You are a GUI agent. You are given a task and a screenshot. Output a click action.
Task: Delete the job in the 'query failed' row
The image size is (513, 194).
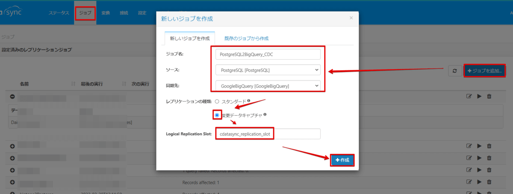tap(489, 170)
